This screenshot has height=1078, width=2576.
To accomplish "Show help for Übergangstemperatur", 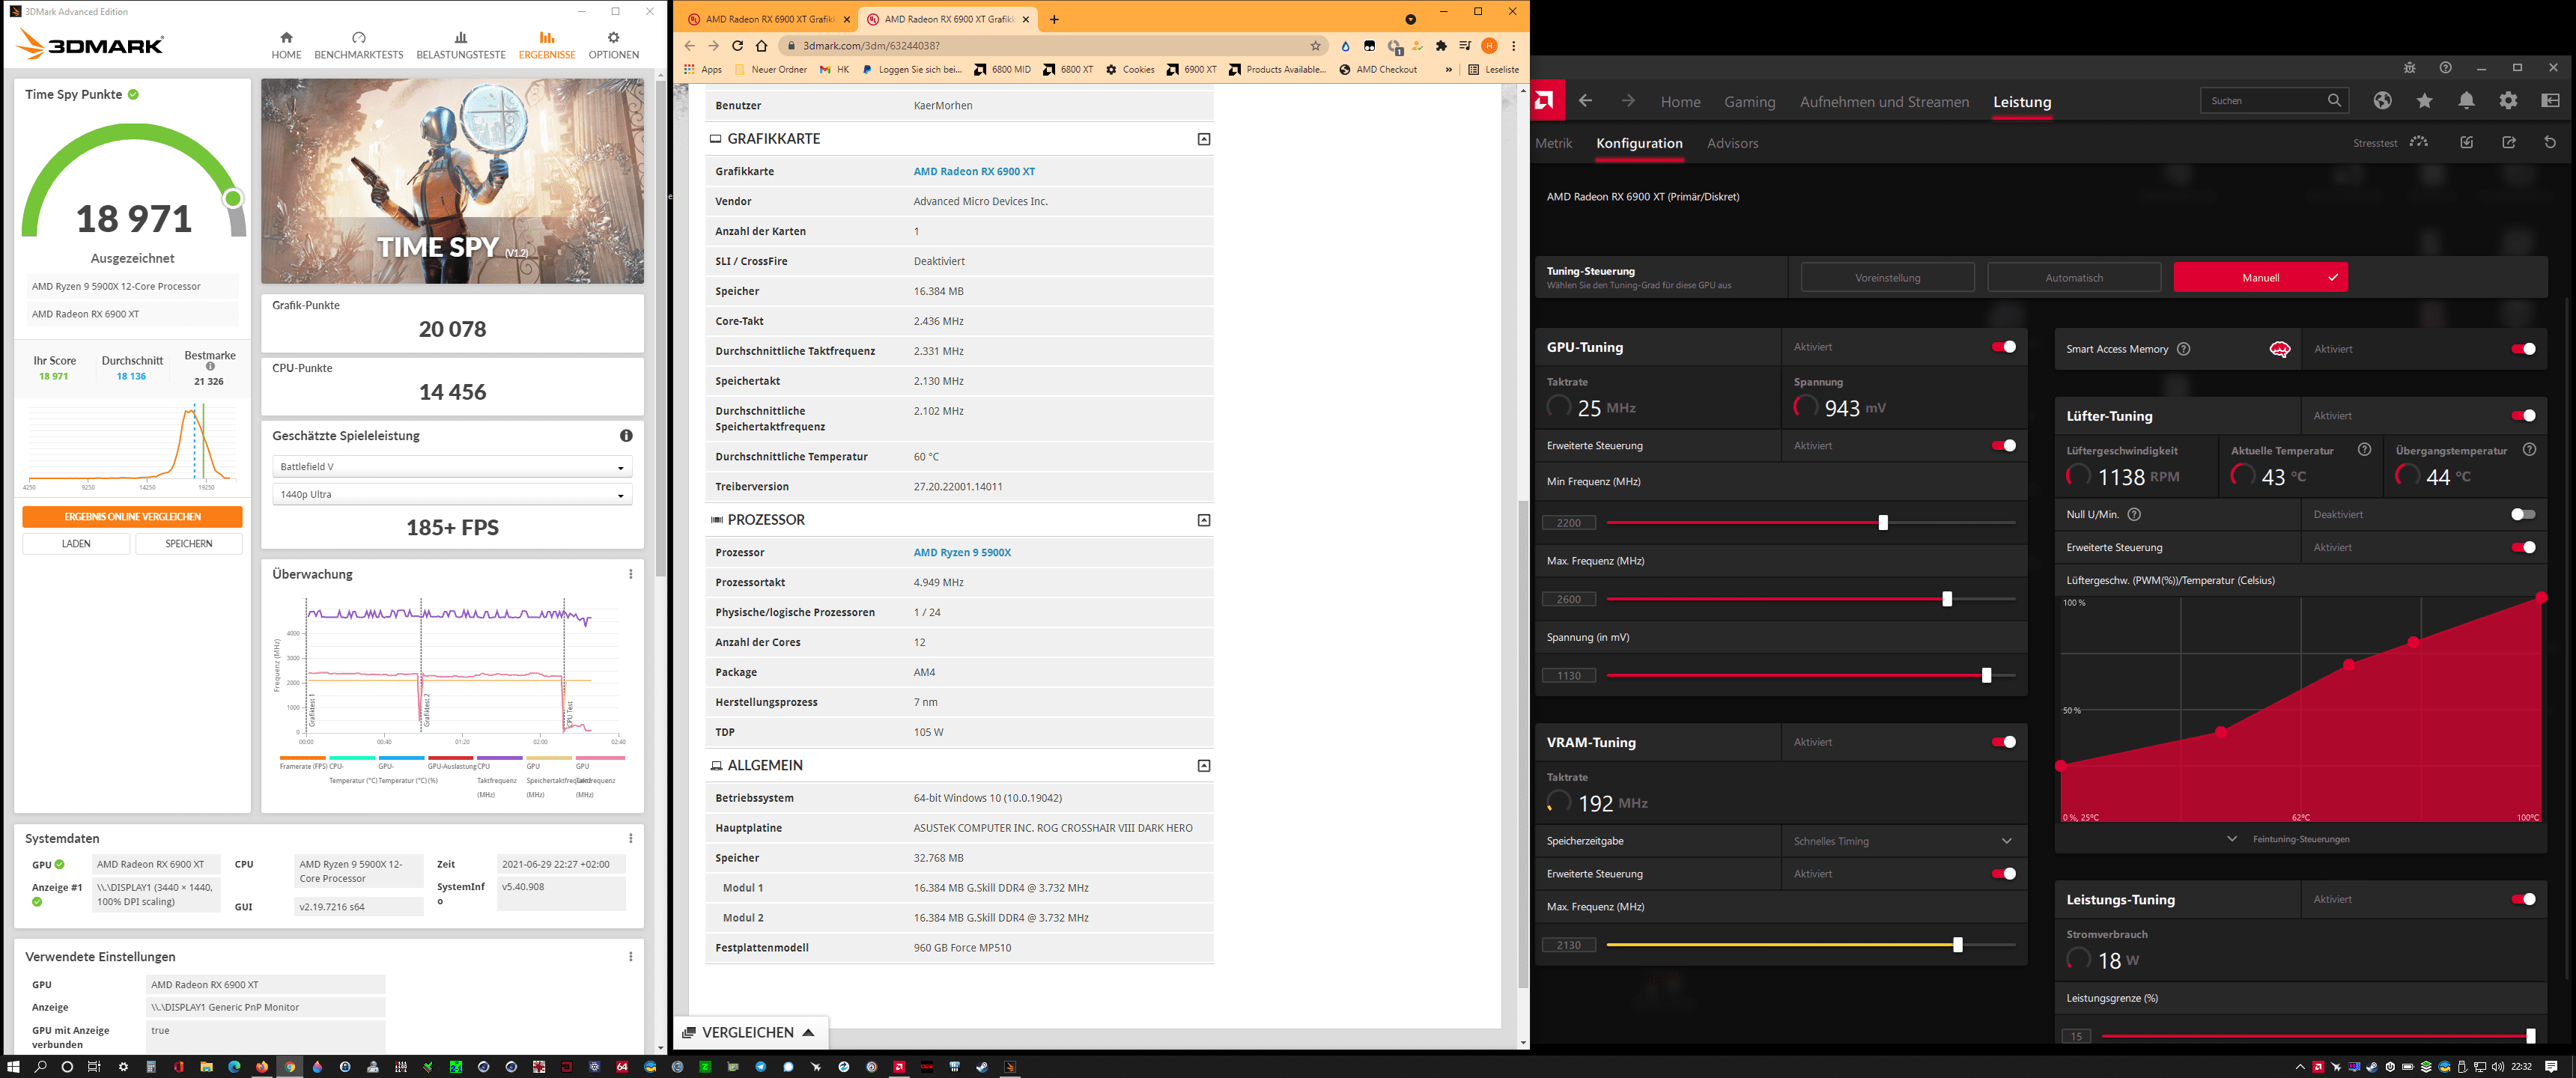I will tap(2529, 450).
